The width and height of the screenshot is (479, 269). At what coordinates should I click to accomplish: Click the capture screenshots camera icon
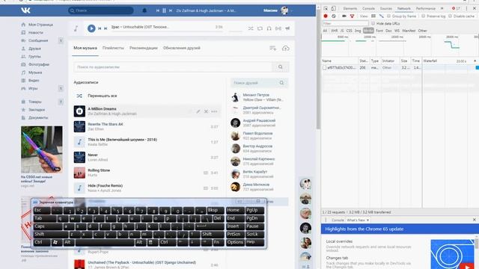(x=344, y=16)
